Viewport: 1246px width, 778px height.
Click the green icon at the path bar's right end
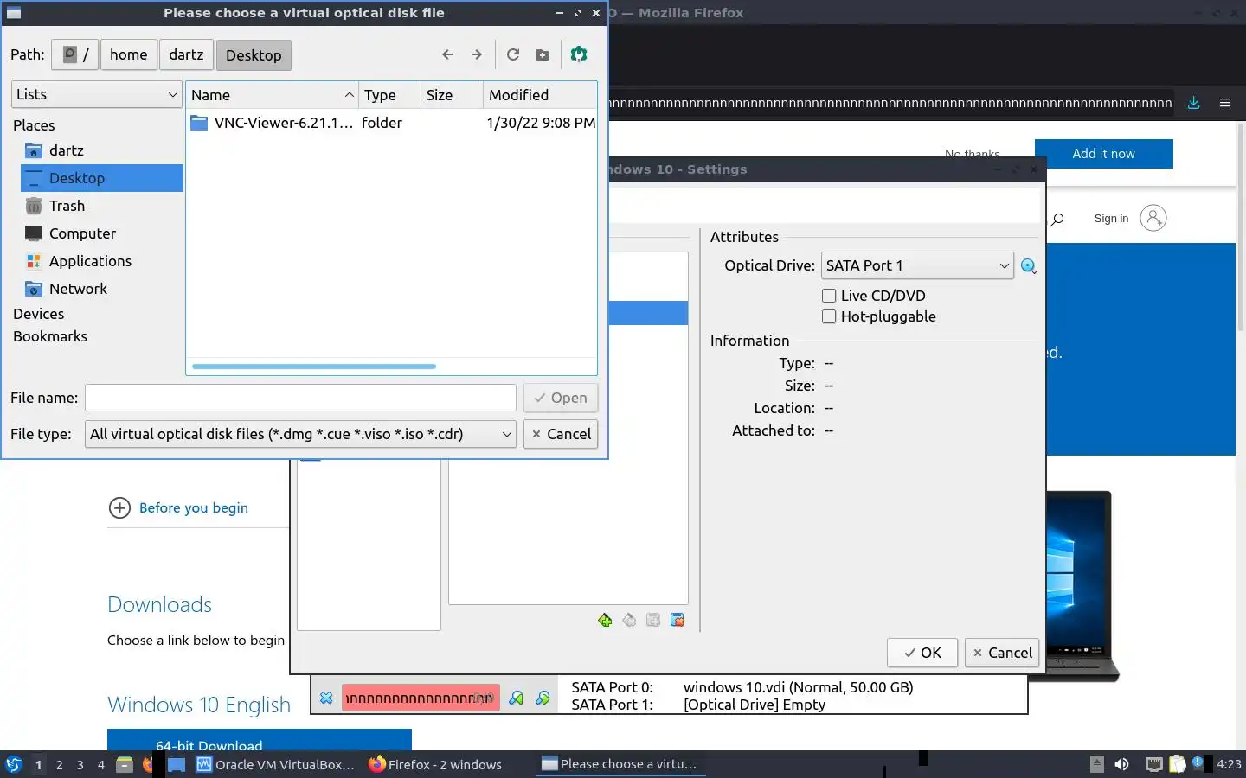click(579, 54)
